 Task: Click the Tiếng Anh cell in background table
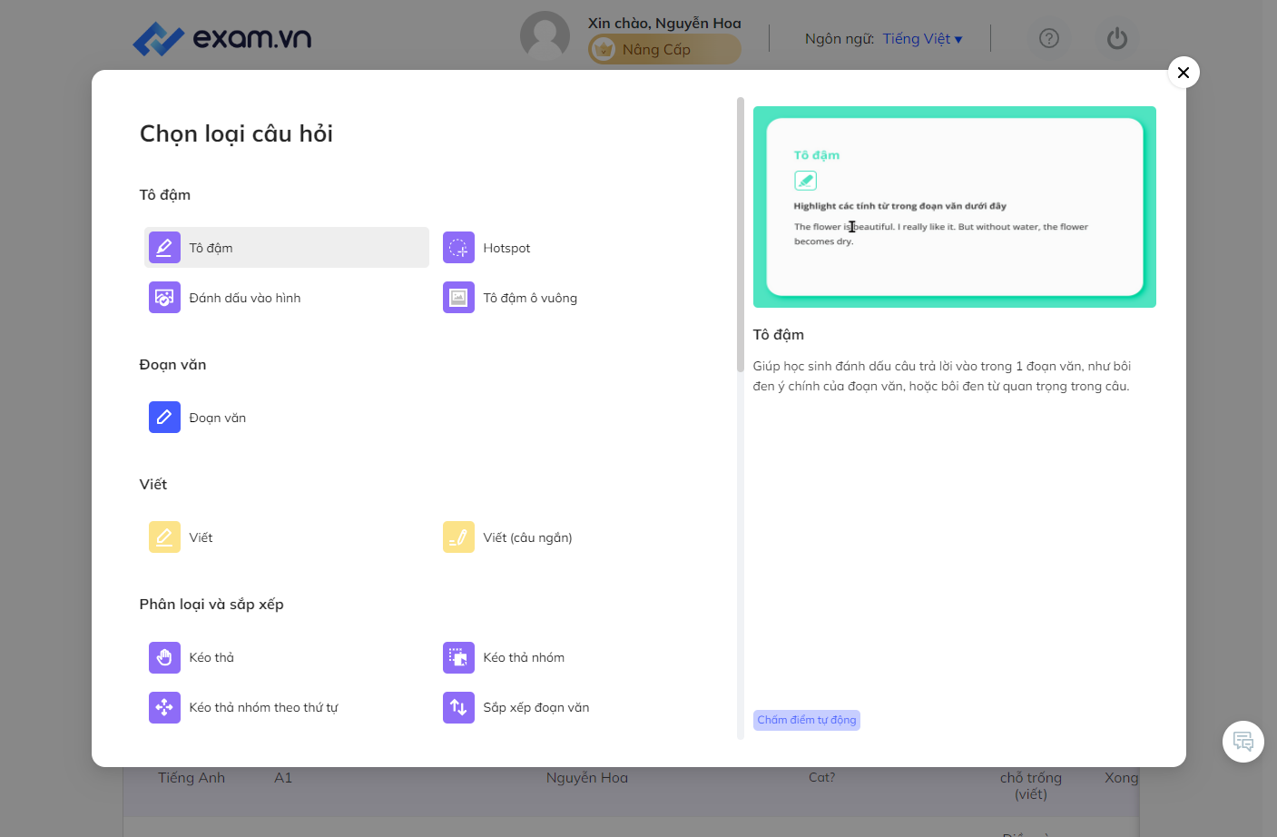(x=192, y=777)
